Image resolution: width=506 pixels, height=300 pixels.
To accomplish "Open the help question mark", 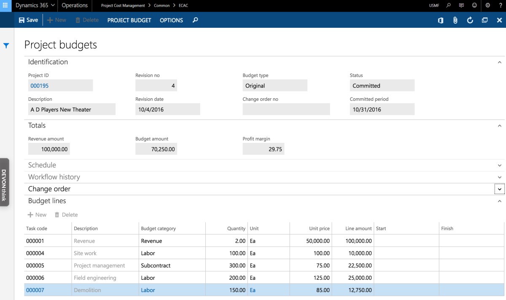I will [x=501, y=5].
